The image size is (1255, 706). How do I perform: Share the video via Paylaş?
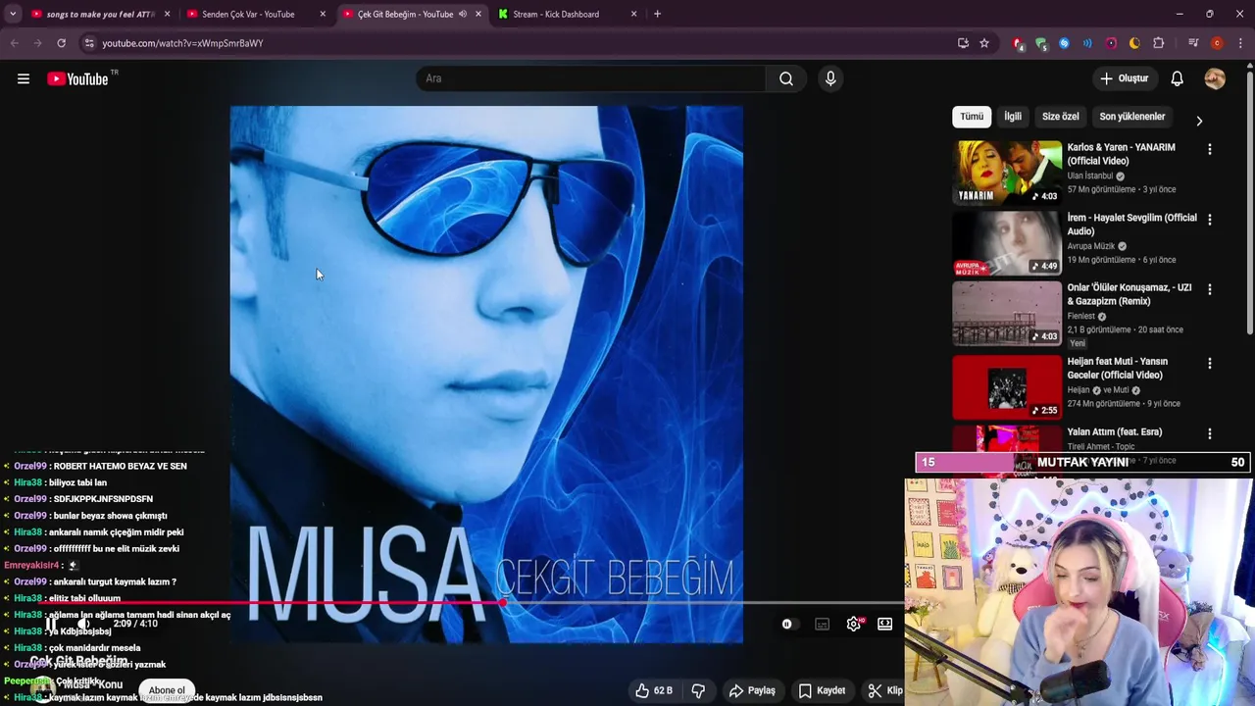tap(752, 690)
